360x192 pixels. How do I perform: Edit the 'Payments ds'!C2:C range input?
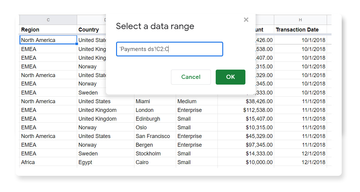[169, 49]
